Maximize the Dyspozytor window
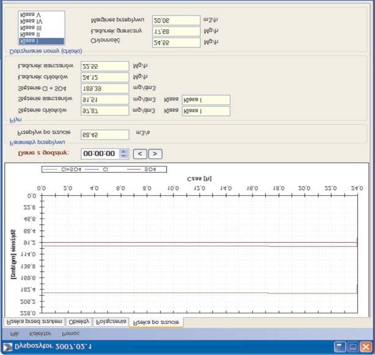This screenshot has height=355, width=375. point(353,346)
